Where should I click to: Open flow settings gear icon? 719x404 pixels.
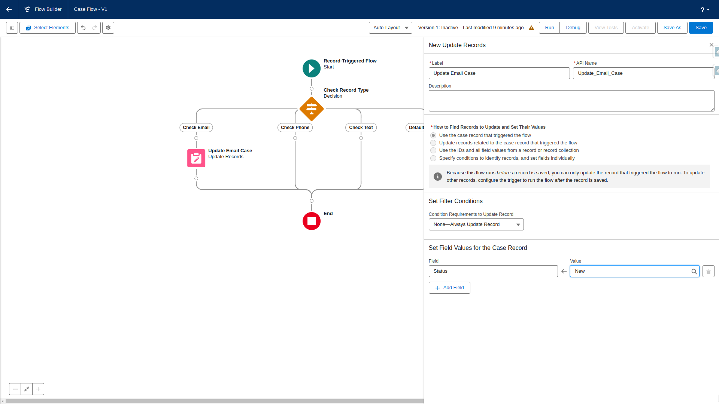click(x=108, y=28)
